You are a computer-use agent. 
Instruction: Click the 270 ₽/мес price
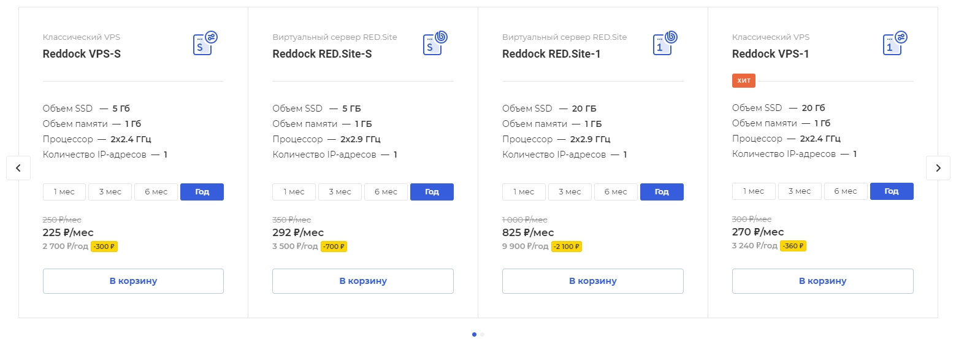click(x=758, y=232)
